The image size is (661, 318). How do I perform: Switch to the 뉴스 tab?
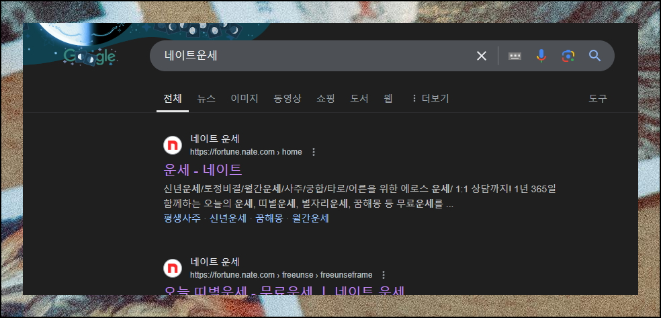(x=206, y=99)
